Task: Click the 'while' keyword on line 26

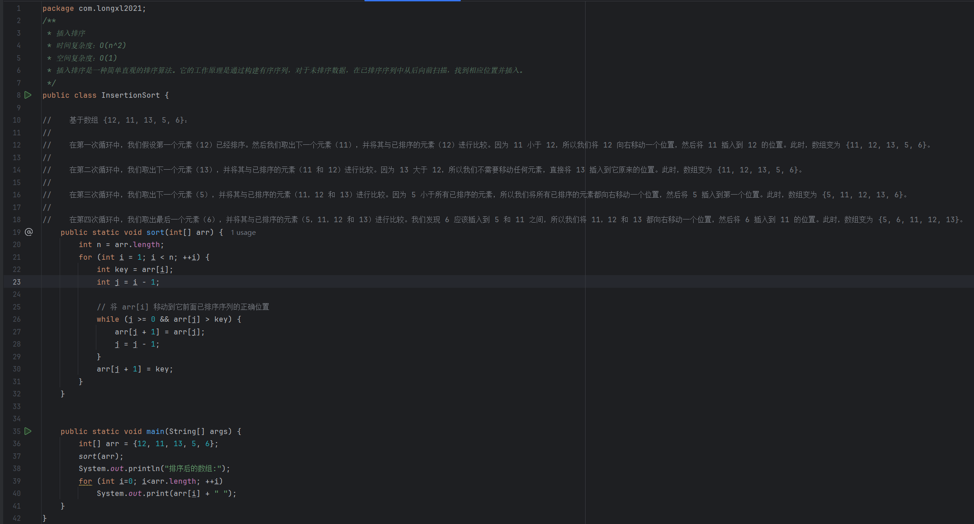Action: [x=108, y=319]
